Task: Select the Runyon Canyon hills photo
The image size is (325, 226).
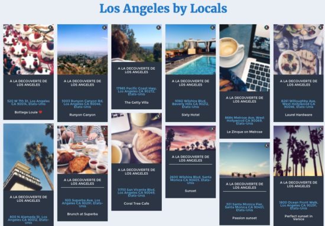Action: (x=83, y=50)
